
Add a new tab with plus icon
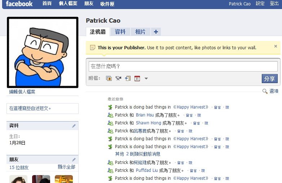tap(156, 32)
